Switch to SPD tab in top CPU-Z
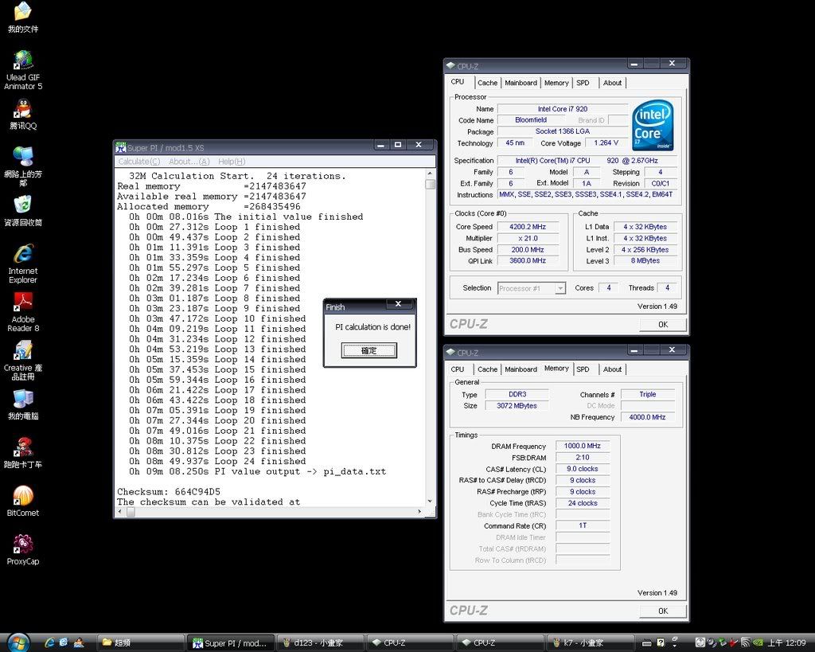Screen dimensions: 815x652 point(583,83)
